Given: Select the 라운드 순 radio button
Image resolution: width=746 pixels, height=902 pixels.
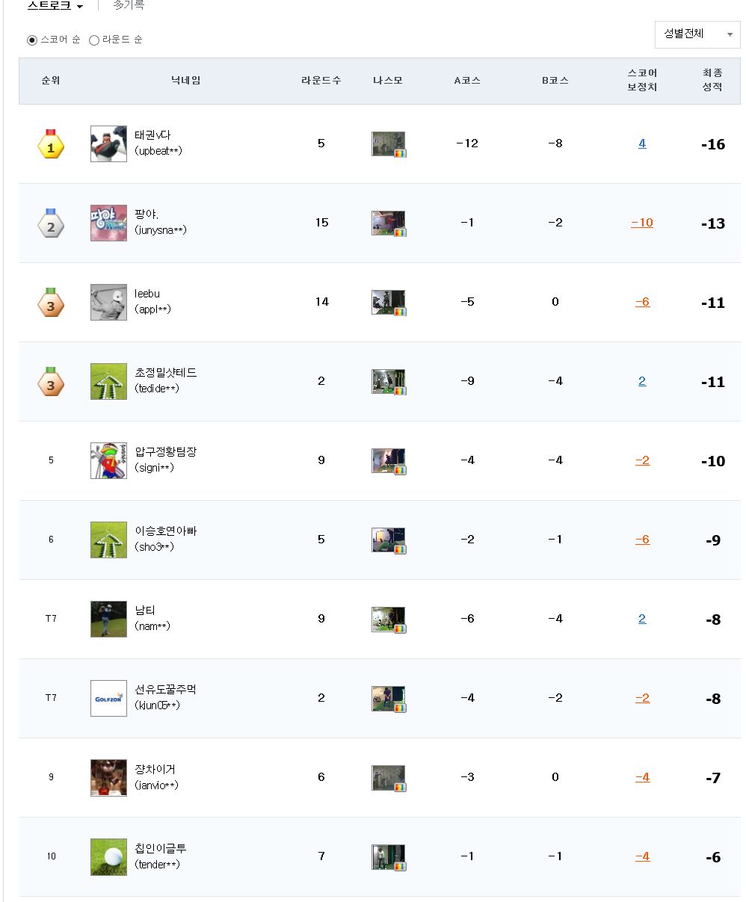Looking at the screenshot, I should point(94,40).
